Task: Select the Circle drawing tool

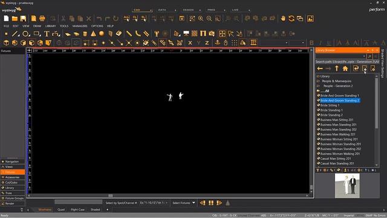Action: click(x=25, y=34)
